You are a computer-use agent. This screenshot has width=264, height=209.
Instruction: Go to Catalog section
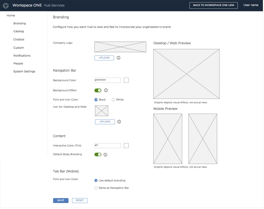(19, 31)
